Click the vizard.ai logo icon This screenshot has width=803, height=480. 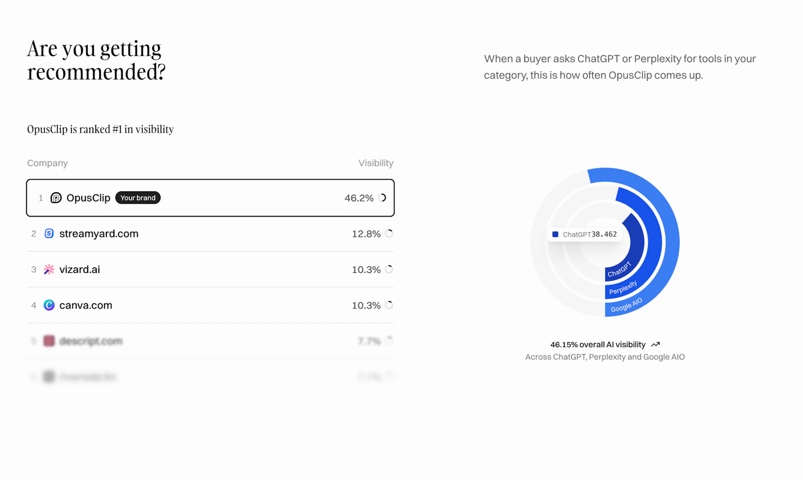tap(49, 269)
